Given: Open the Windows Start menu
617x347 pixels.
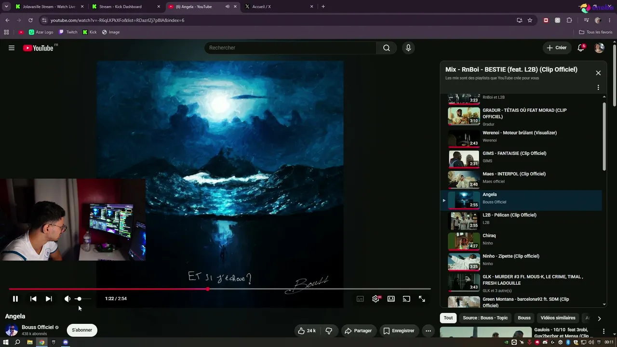Looking at the screenshot, I should pyautogui.click(x=6, y=342).
